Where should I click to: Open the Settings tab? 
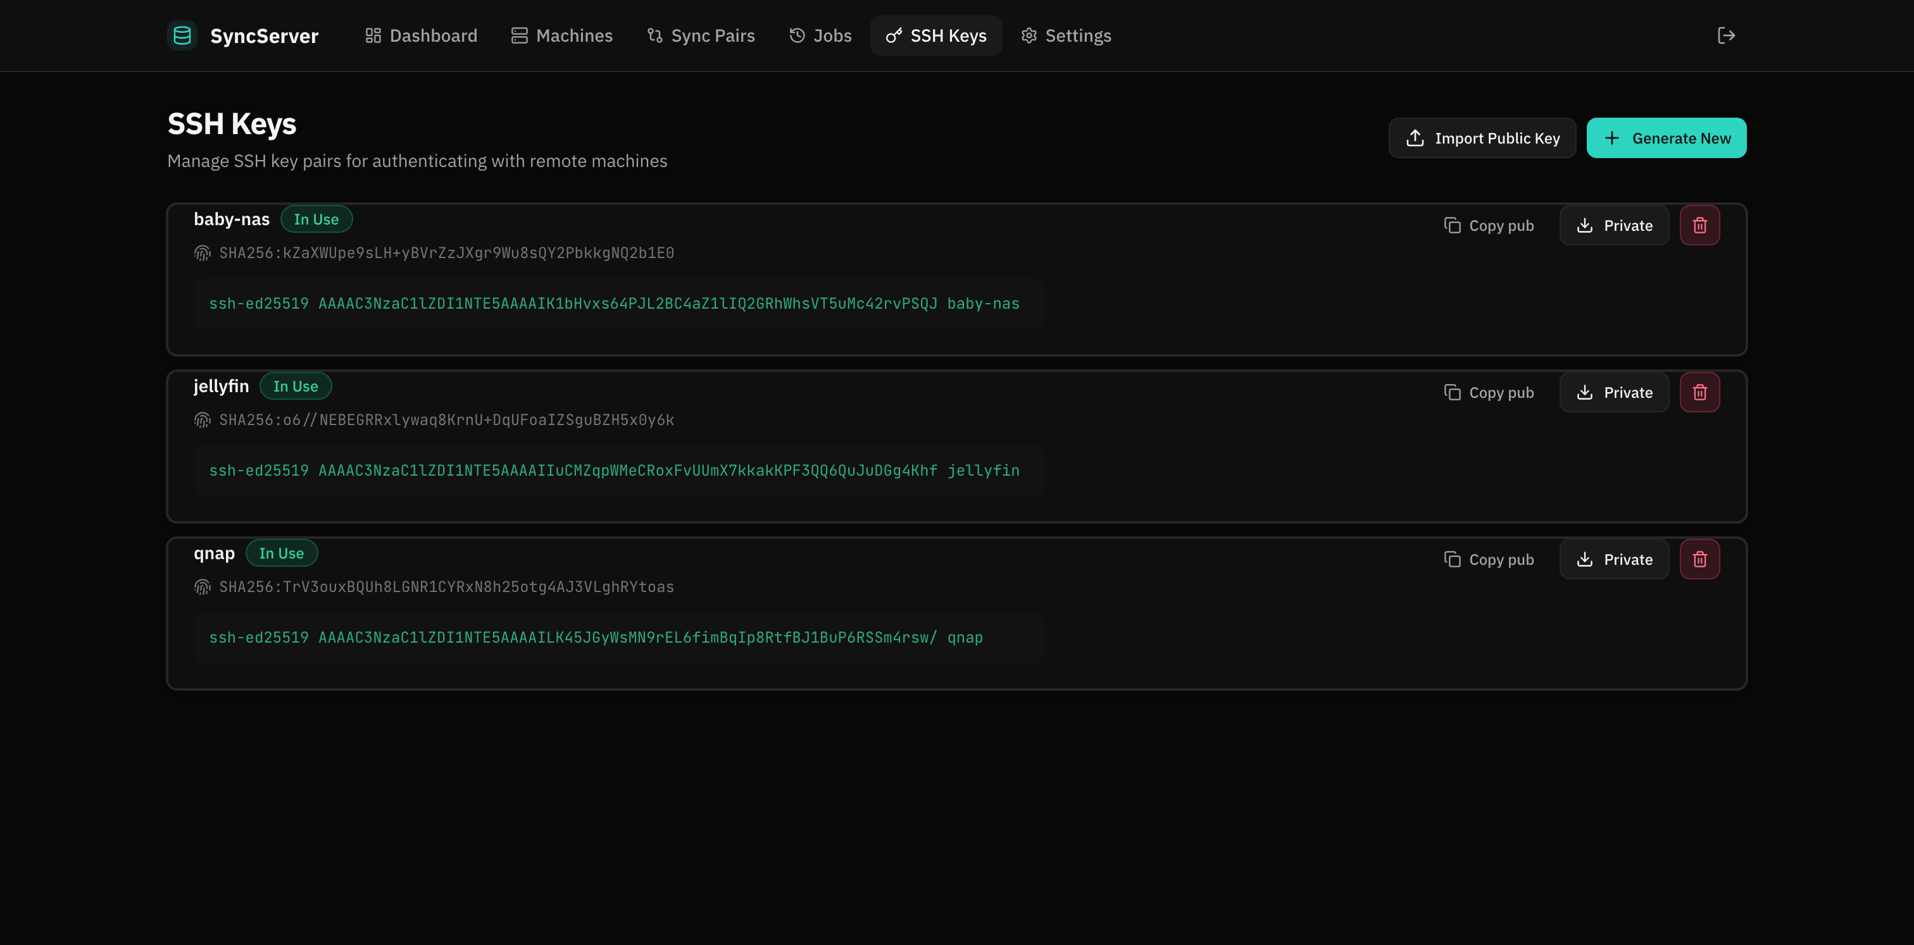pos(1066,35)
